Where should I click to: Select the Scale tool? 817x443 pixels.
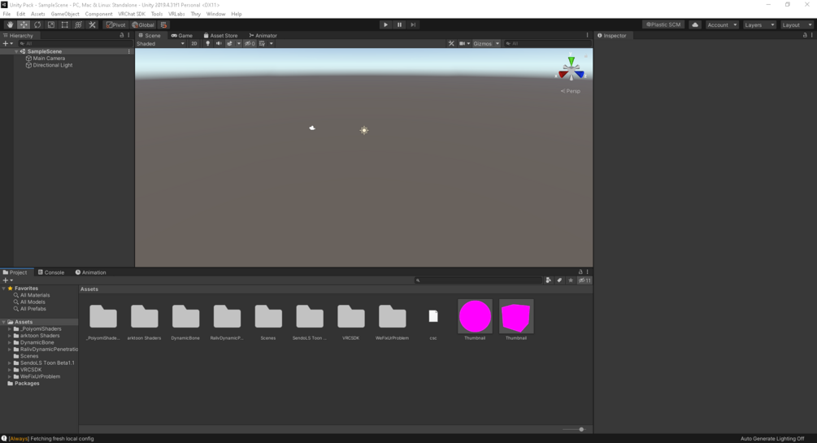[x=51, y=24]
